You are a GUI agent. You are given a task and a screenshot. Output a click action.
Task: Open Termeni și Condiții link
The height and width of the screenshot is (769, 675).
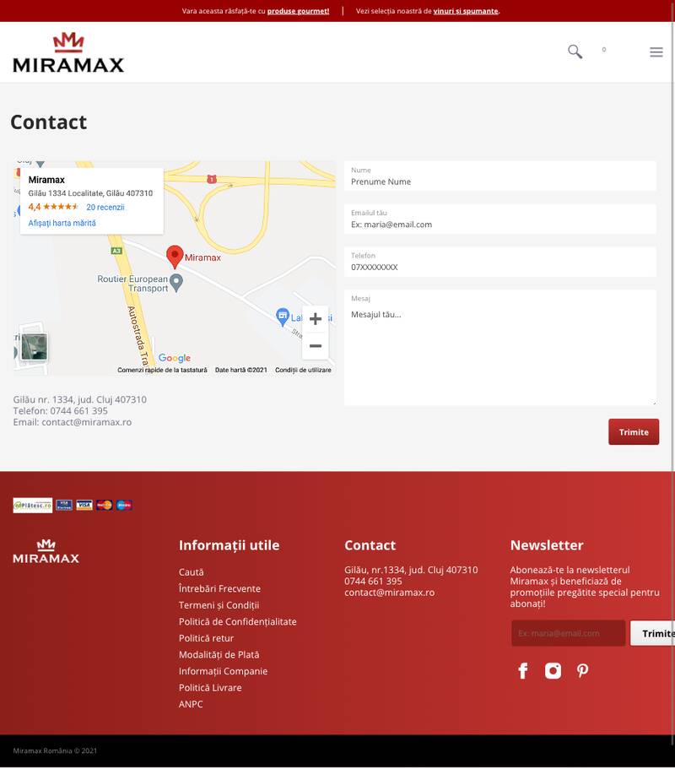(x=219, y=605)
